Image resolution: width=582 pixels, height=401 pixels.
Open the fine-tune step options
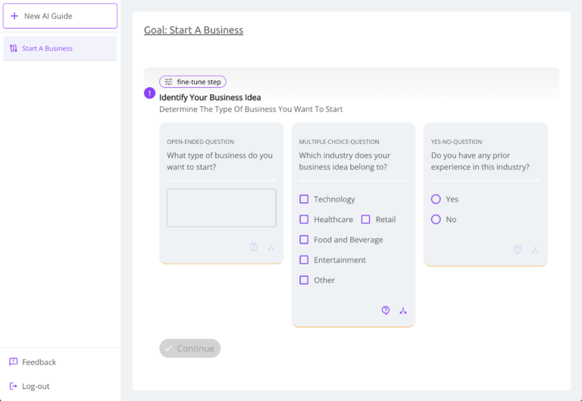point(192,82)
